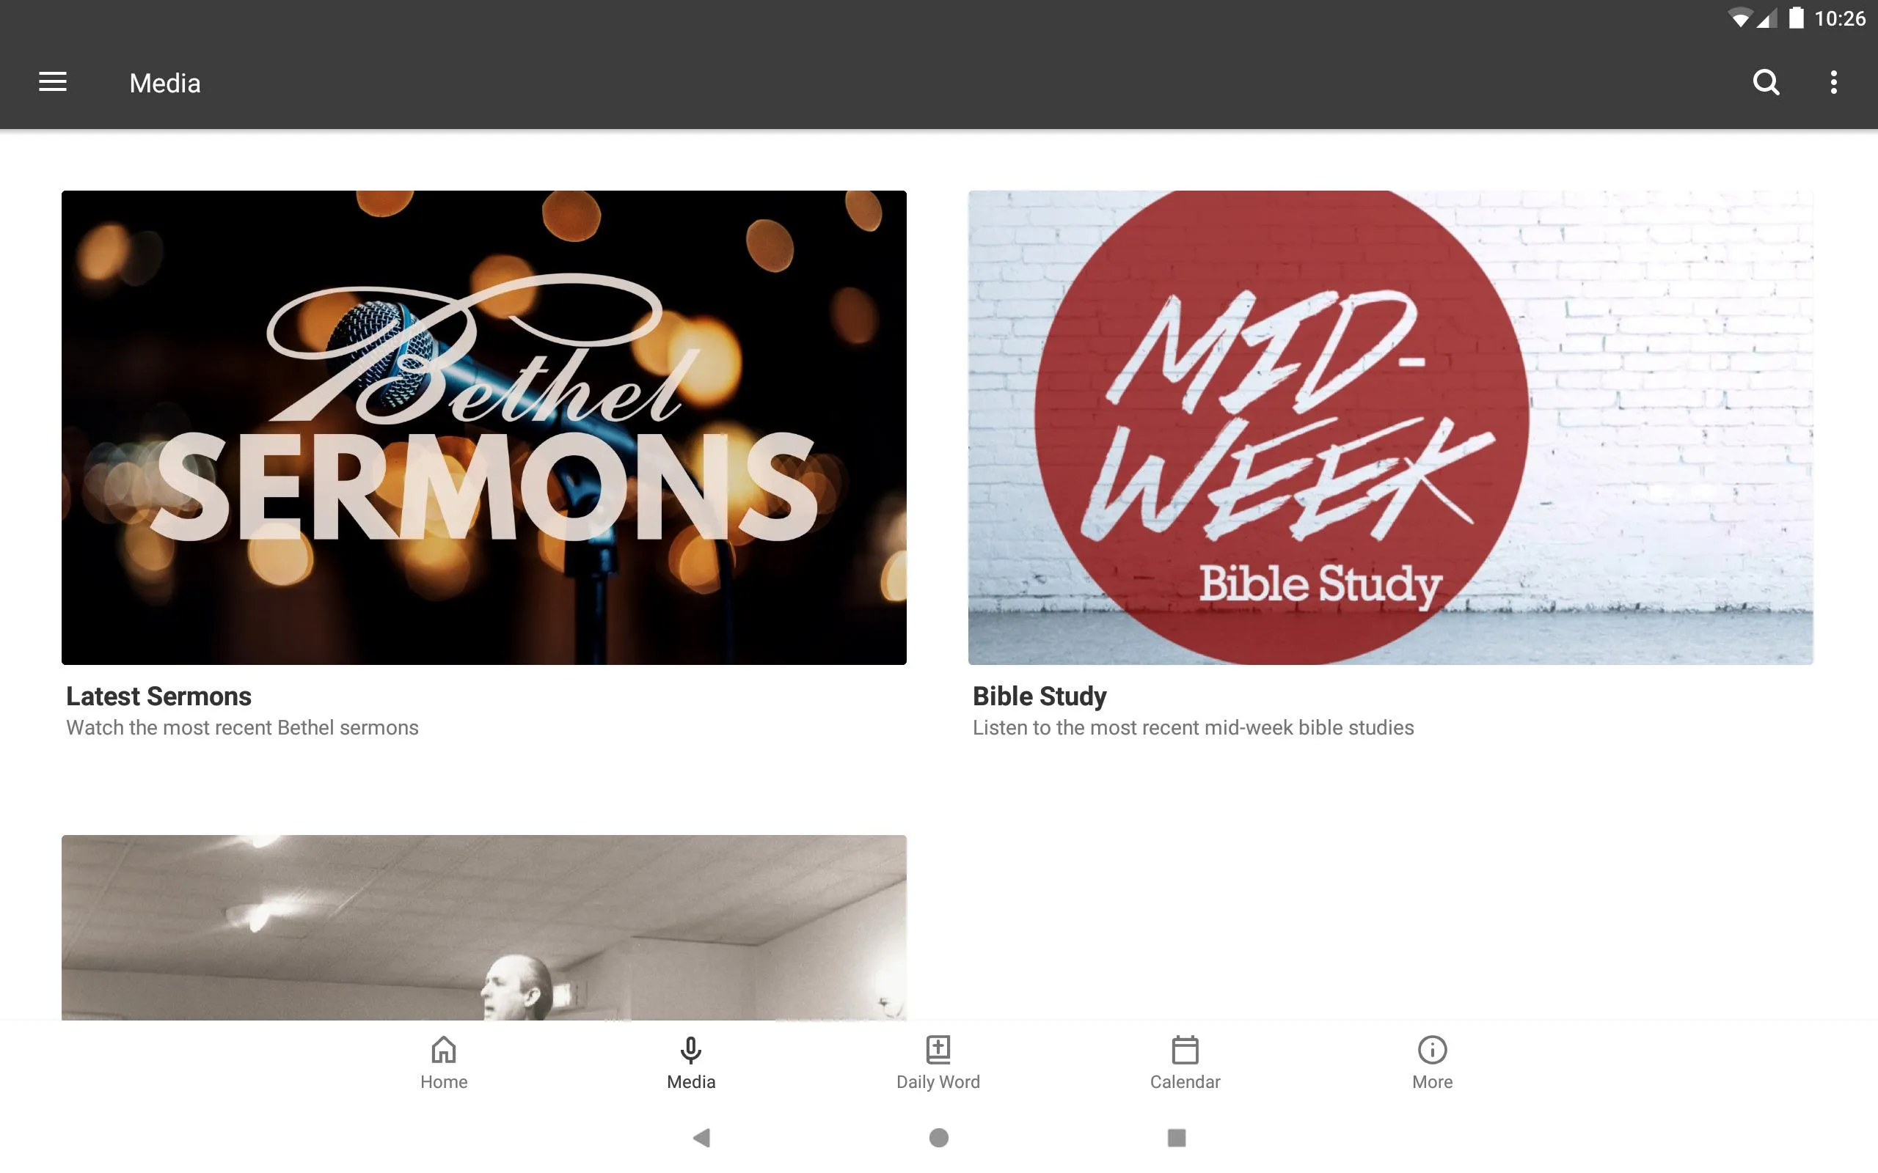Select the Media tab icon
This screenshot has height=1173, width=1878.
pos(691,1048)
